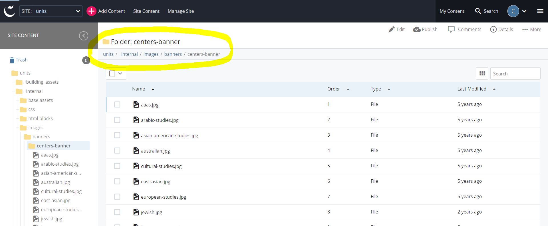Toggle the select-all checkbox above the table
Image resolution: width=548 pixels, height=226 pixels.
pos(112,73)
